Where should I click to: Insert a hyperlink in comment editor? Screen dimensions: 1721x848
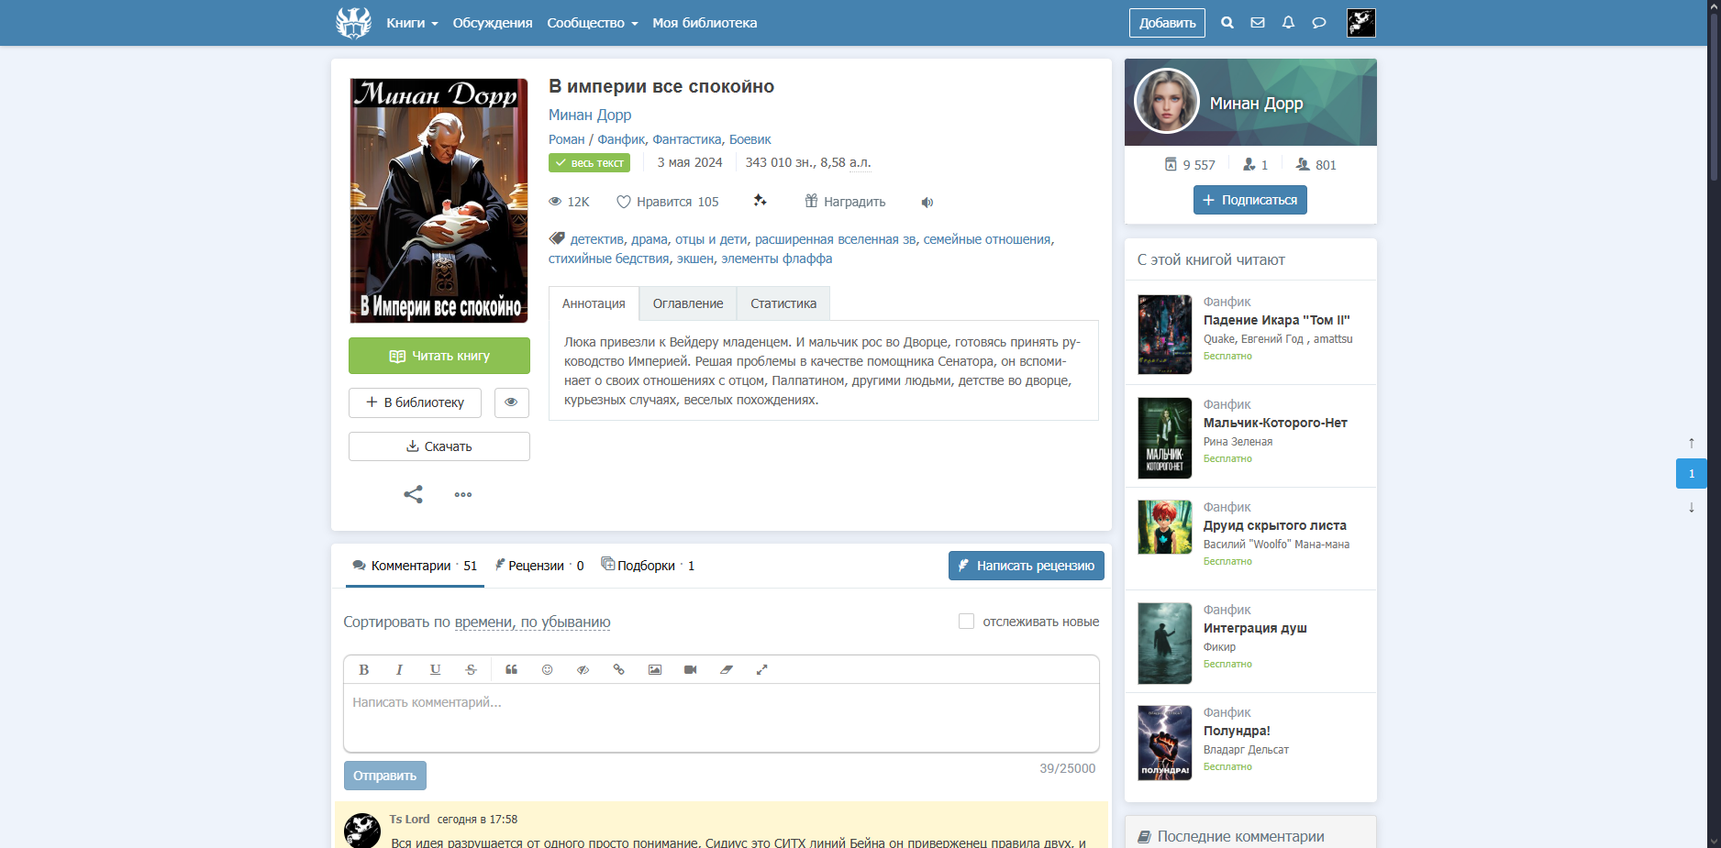tap(619, 670)
